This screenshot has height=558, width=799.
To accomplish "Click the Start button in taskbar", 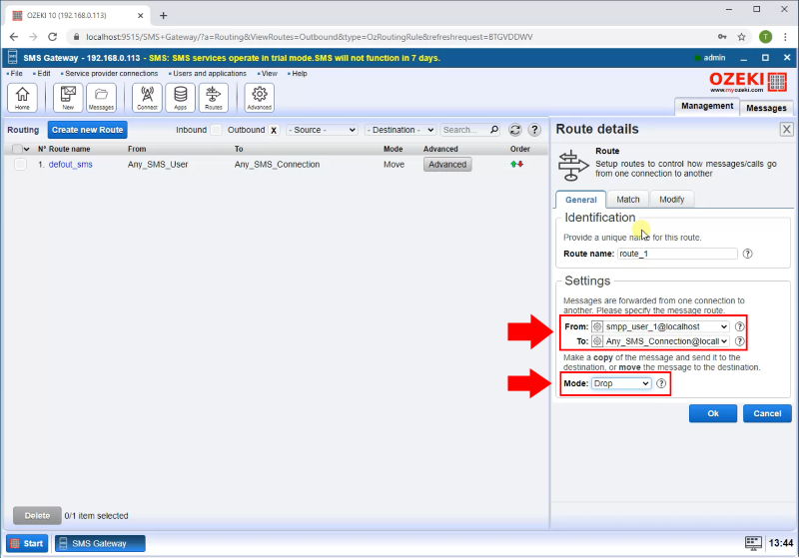I will point(27,543).
